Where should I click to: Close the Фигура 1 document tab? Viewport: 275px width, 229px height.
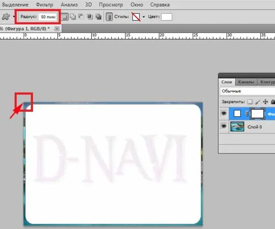click(x=57, y=28)
